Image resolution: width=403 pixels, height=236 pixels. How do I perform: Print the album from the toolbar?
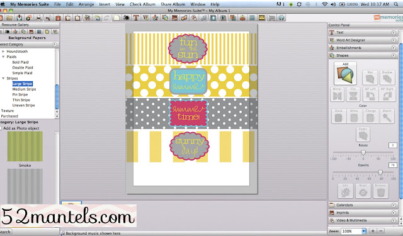[x=38, y=18]
